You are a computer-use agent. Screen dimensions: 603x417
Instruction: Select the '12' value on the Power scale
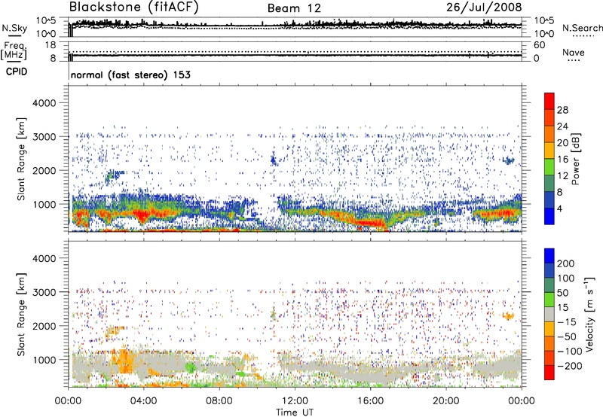pyautogui.click(x=562, y=176)
